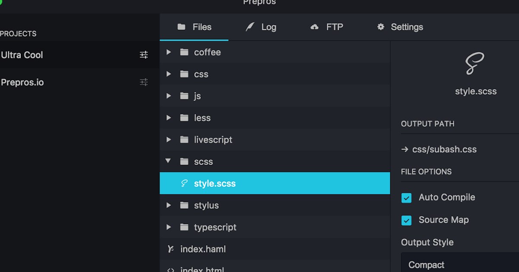Select the Prepros.io project
The height and width of the screenshot is (272, 519).
(80, 82)
